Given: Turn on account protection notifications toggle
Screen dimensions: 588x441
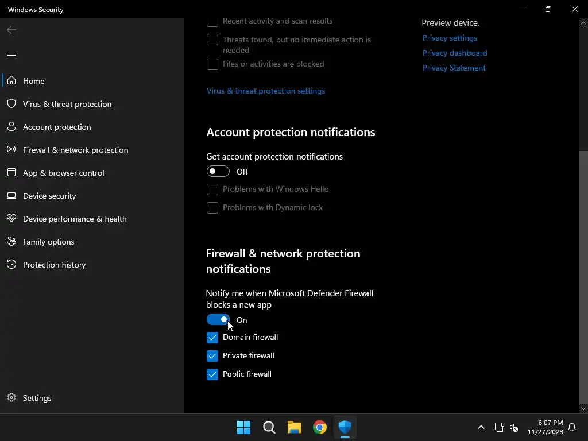Looking at the screenshot, I should (218, 171).
